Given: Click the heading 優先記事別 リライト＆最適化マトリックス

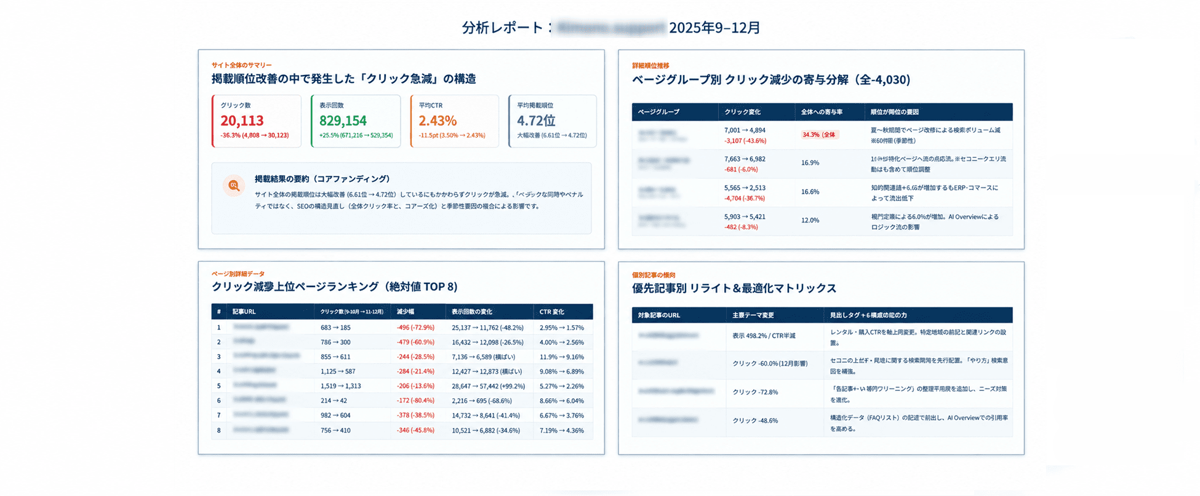Looking at the screenshot, I should (734, 288).
